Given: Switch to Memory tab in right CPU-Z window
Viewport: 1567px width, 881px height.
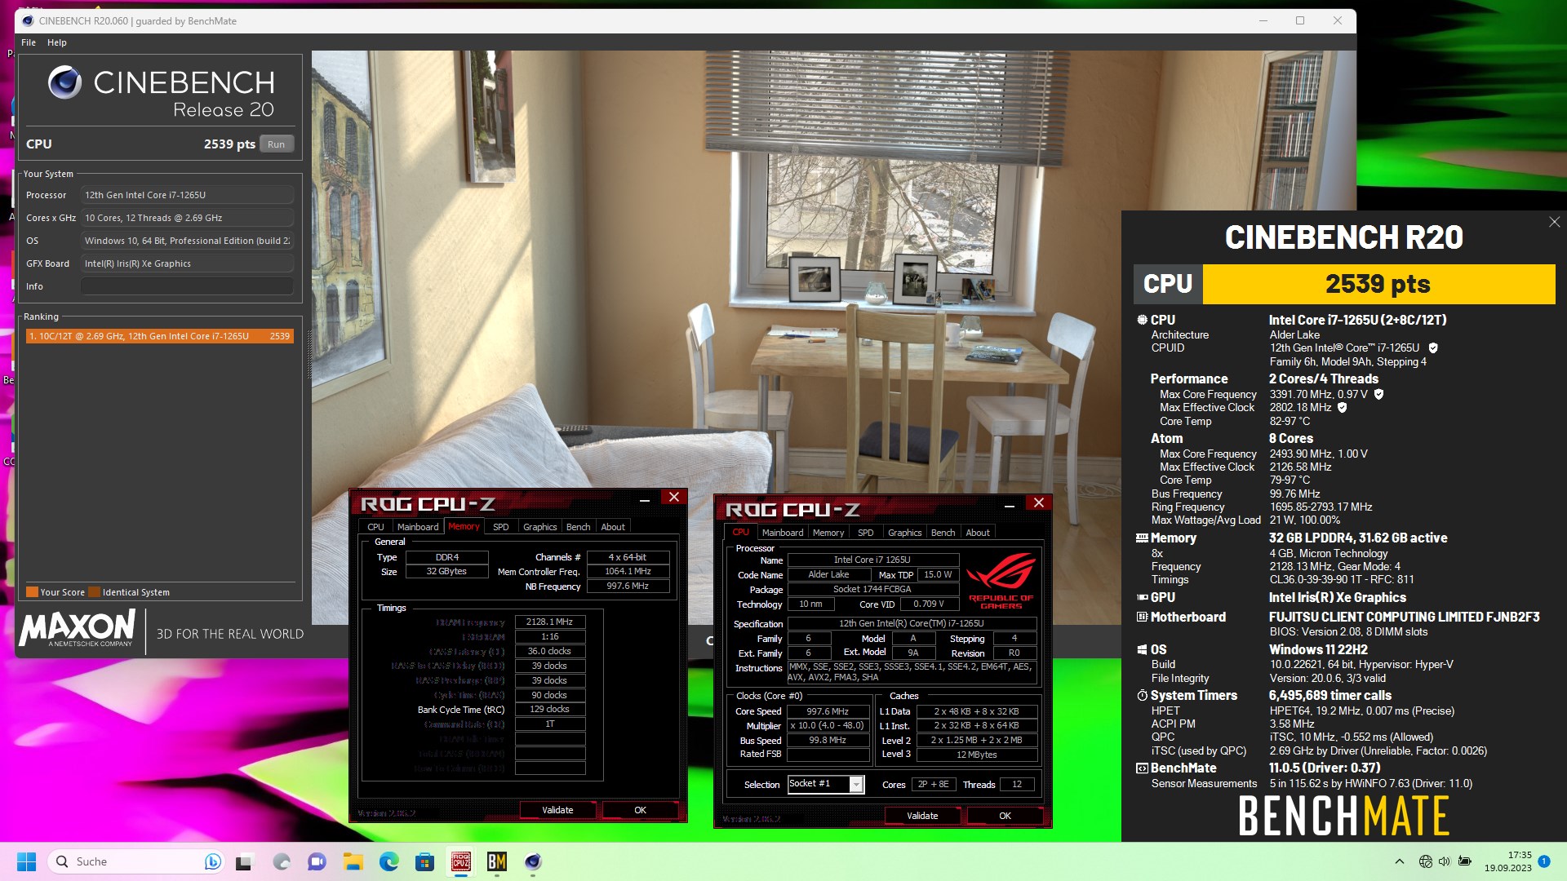Looking at the screenshot, I should click(828, 533).
